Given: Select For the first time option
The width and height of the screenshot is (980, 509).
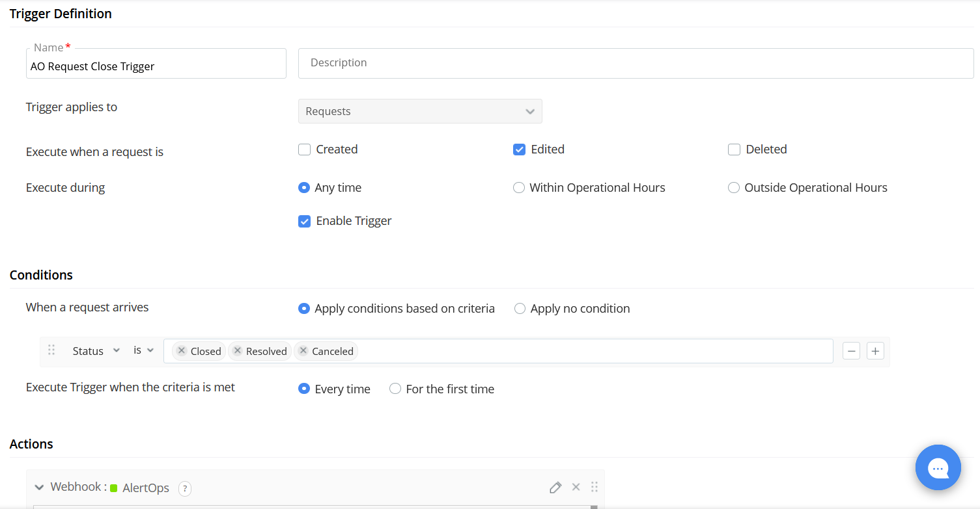Looking at the screenshot, I should click(395, 389).
